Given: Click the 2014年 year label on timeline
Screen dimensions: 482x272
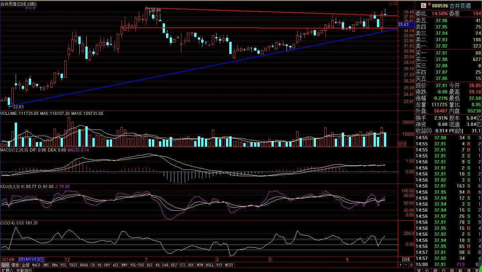Looking at the screenshot, I should [x=8, y=259].
